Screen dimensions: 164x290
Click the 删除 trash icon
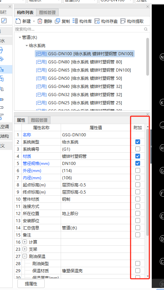click(40, 21)
